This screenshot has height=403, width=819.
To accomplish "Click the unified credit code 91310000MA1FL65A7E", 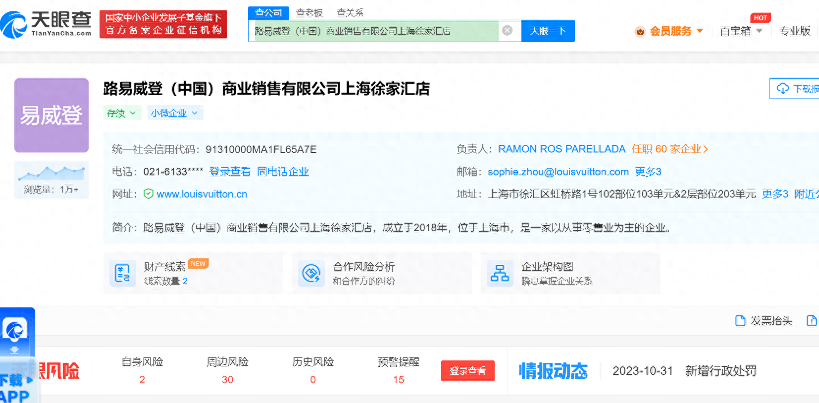I will pos(261,149).
